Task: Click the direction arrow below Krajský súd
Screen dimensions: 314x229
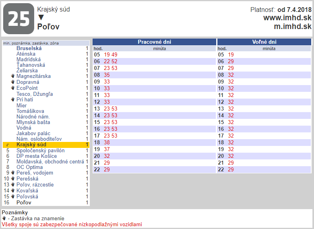Action: tap(41, 17)
